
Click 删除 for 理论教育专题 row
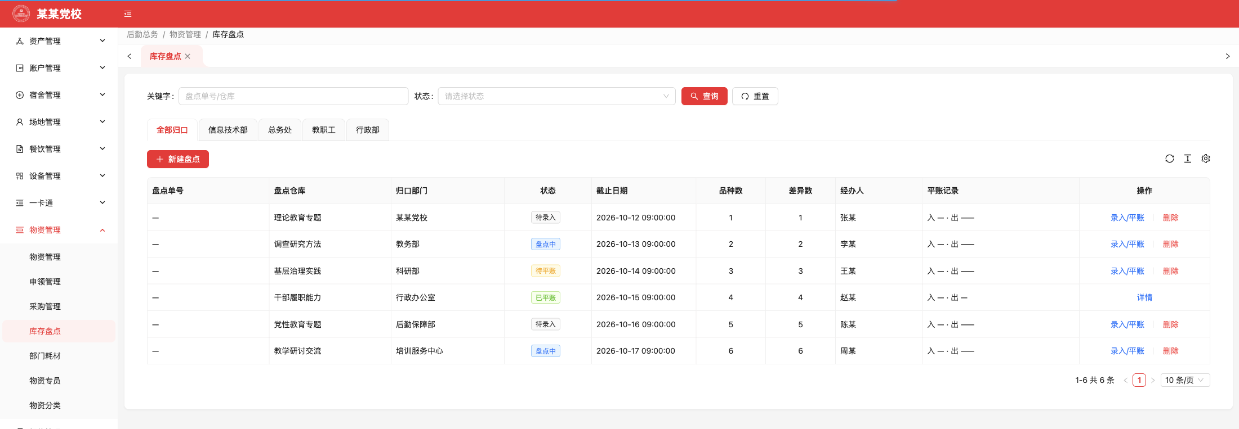tap(1171, 218)
